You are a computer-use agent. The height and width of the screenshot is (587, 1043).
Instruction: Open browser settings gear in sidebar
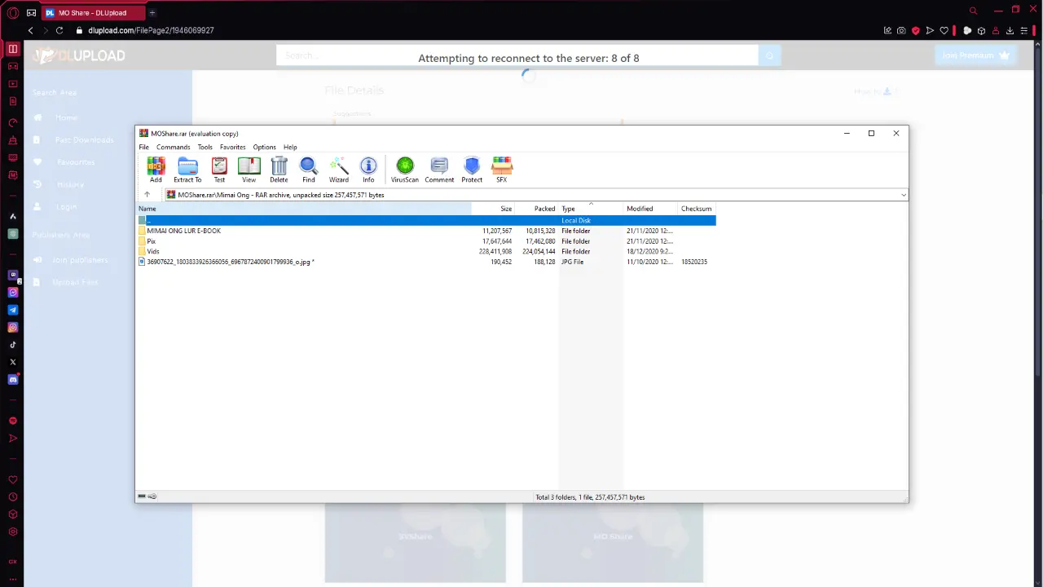point(13,532)
